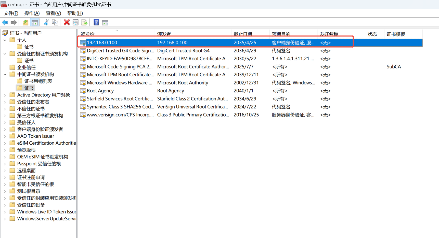Expand the eSIM Certification Authorities node

pos(5,143)
